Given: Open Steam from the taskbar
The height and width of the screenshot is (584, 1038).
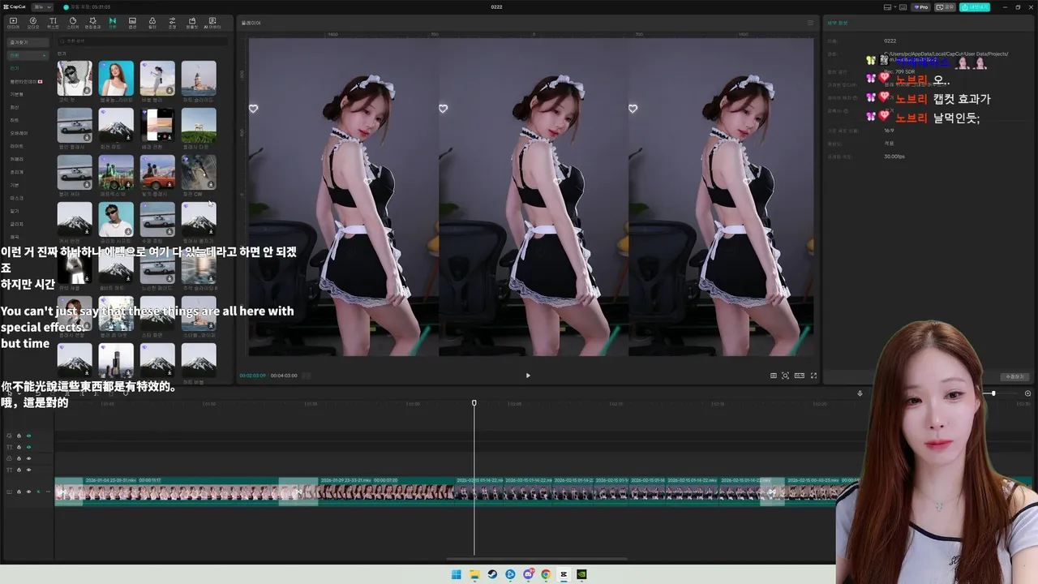Looking at the screenshot, I should coord(492,574).
